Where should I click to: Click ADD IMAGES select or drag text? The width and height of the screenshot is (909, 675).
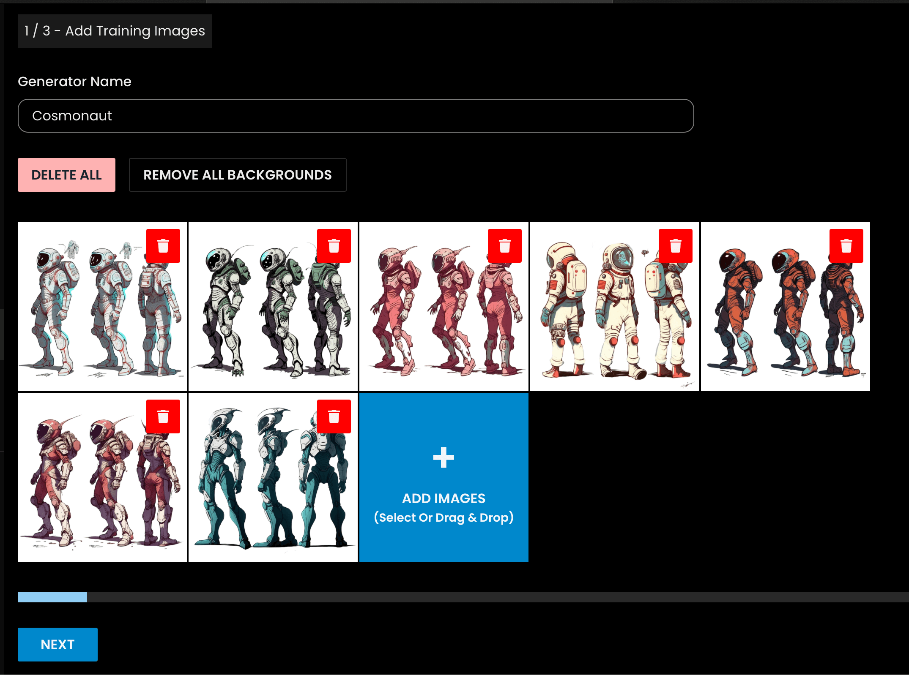click(444, 508)
